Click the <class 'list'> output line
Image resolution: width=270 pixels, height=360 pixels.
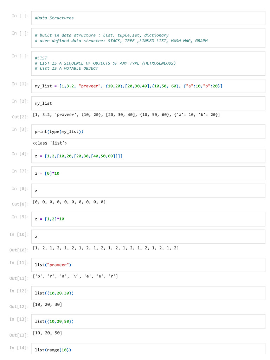click(x=50, y=143)
